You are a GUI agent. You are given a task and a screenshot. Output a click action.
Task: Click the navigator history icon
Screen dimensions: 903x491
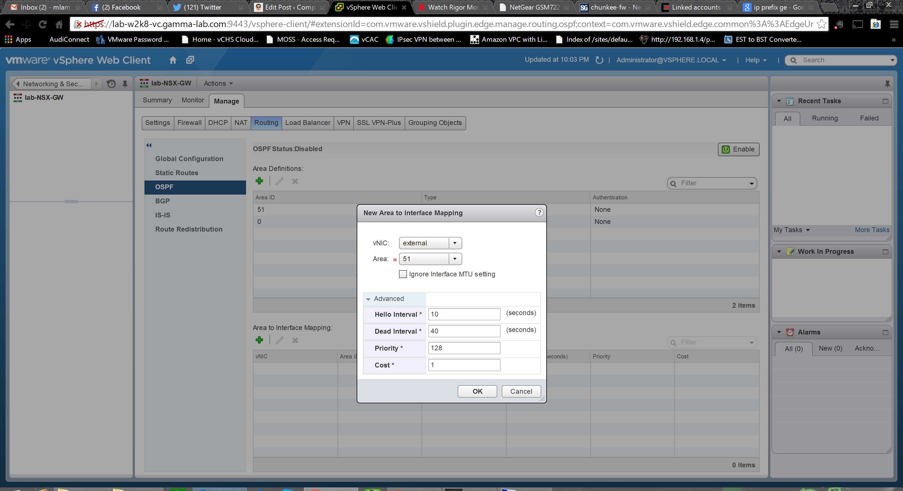[x=111, y=84]
